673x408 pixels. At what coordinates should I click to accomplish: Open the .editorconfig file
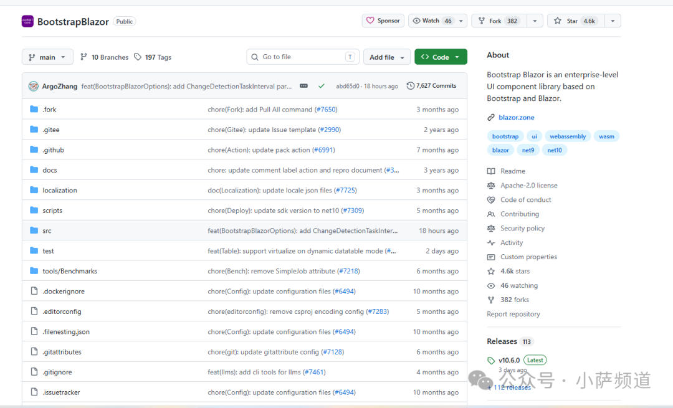[x=62, y=311]
